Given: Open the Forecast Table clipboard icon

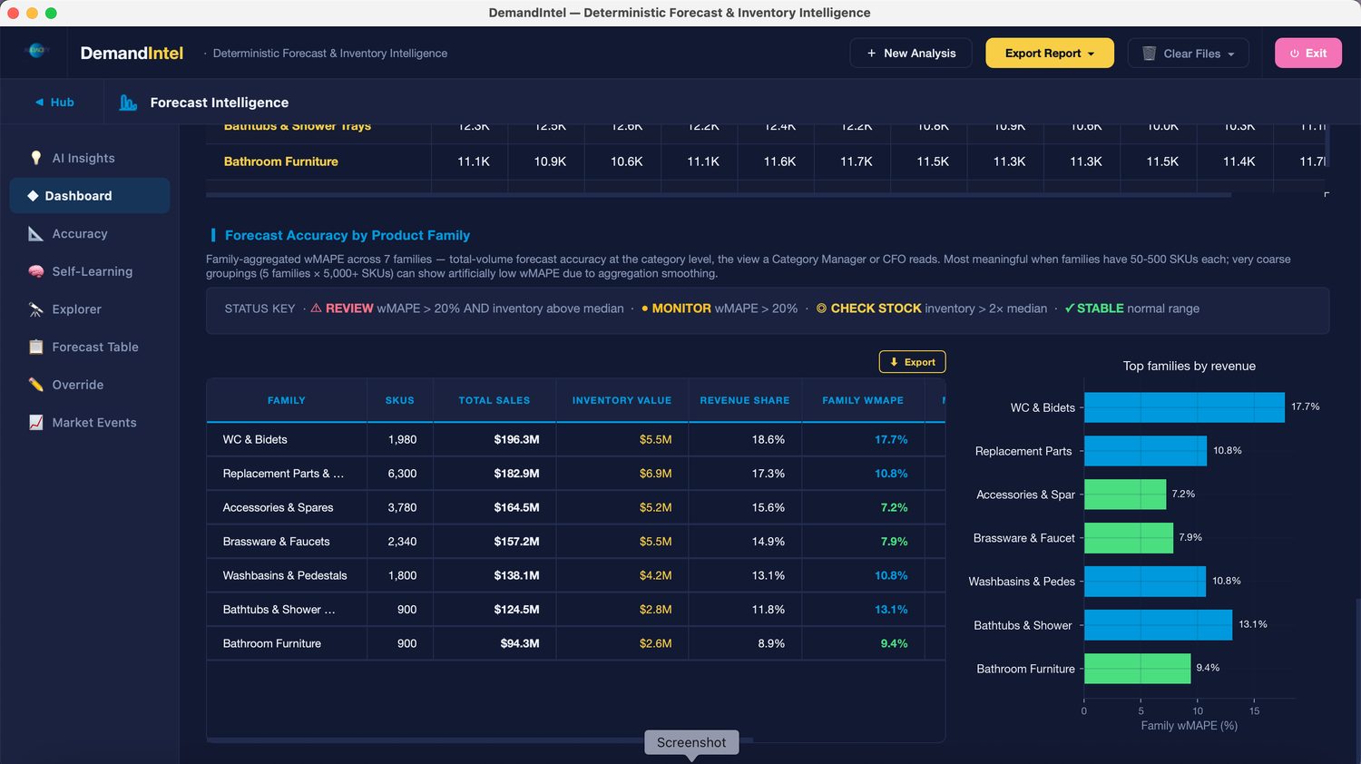Looking at the screenshot, I should [x=36, y=347].
